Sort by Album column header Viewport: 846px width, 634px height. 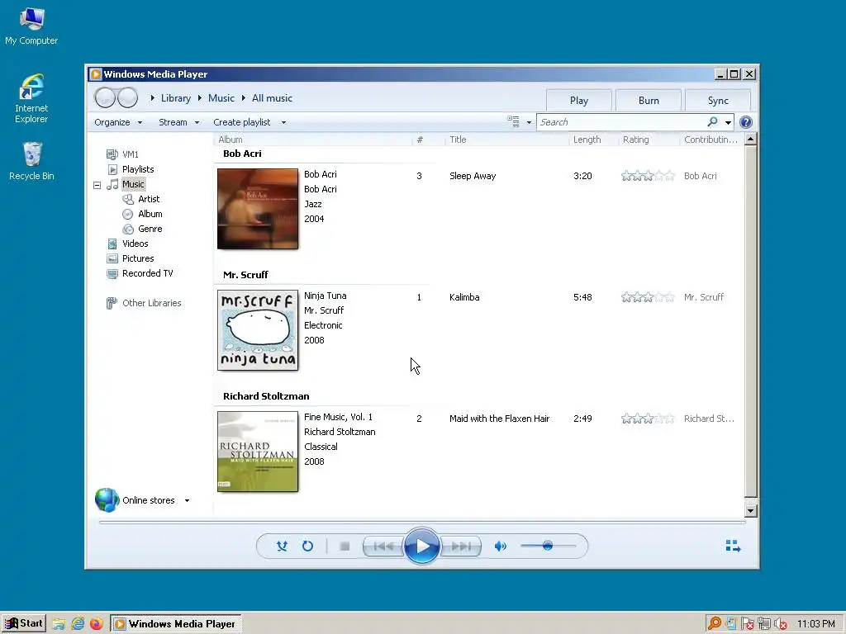click(313, 140)
